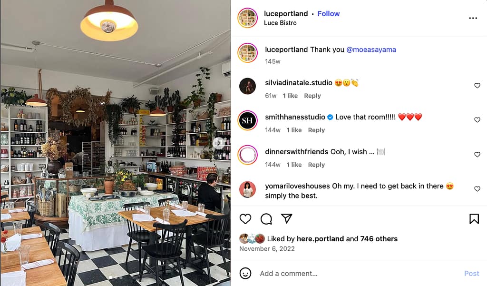Reply to silviadinatale.studio's comment
Screen dimensions: 487x286
(x=312, y=96)
